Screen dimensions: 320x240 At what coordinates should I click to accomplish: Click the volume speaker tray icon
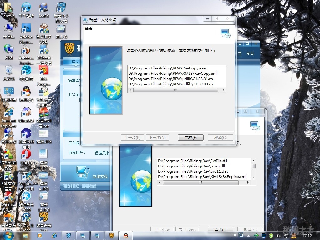[x=279, y=236]
